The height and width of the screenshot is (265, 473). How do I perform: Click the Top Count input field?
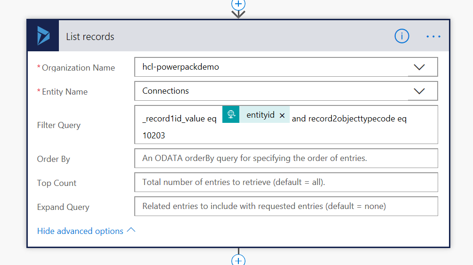(285, 183)
